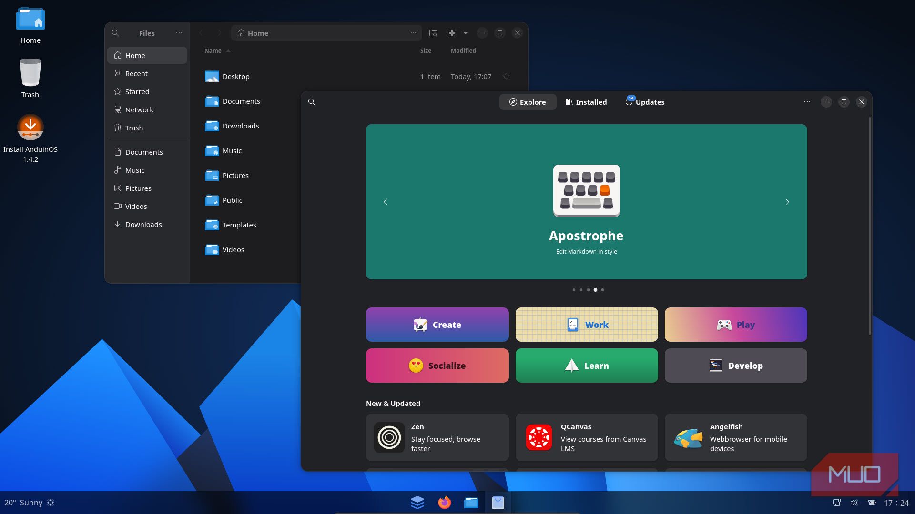Open Software store from the taskbar
The image size is (915, 514).
(498, 503)
